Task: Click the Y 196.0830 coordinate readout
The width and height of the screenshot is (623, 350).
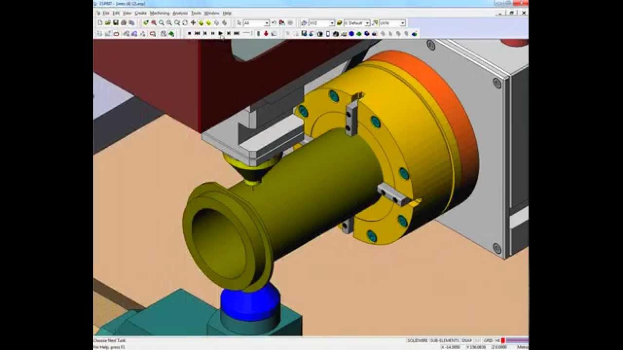Action: point(476,347)
